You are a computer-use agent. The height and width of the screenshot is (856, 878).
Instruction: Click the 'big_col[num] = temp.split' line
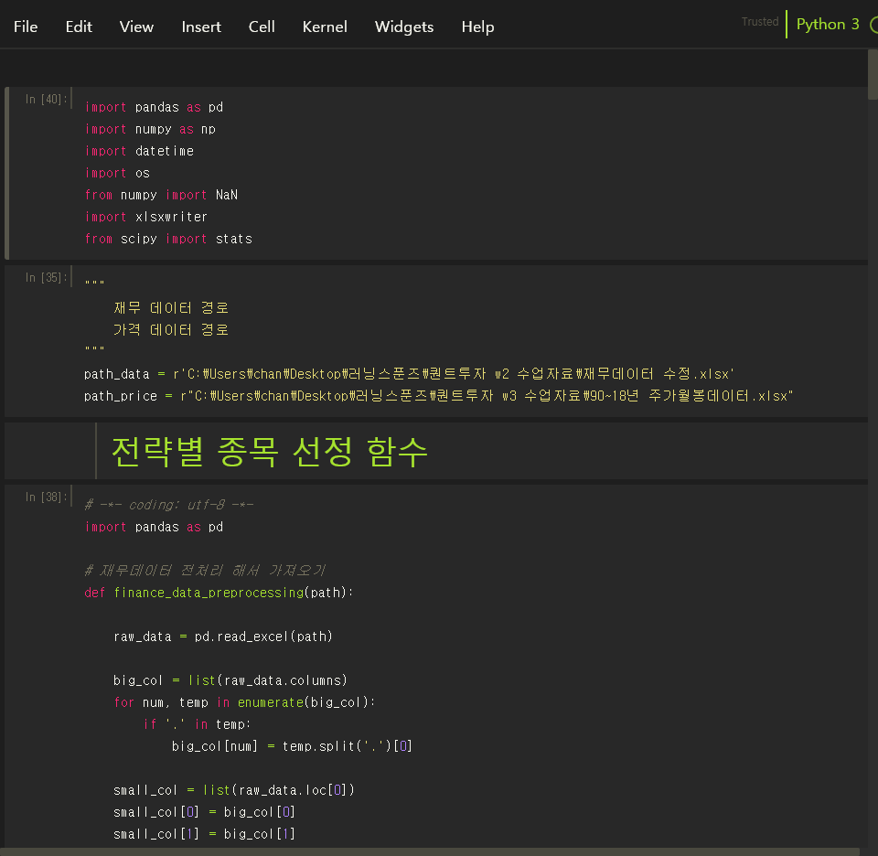293,746
